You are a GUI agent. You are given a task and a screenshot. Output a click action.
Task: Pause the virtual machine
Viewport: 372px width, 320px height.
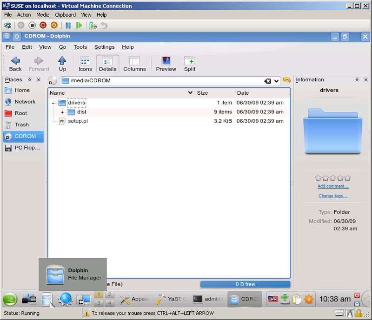68,25
